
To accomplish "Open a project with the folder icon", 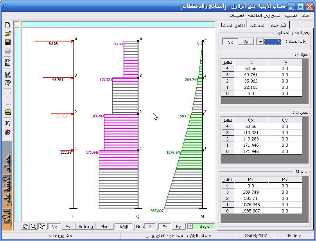I will pos(7,34).
